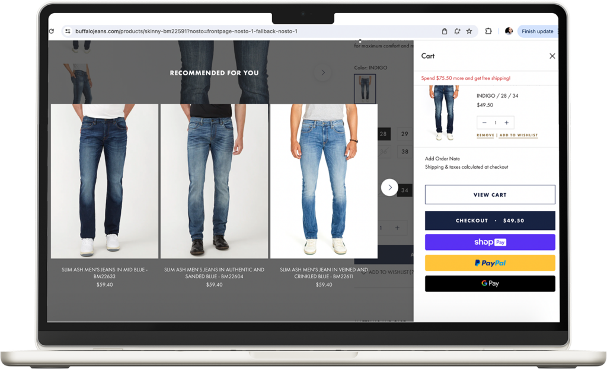
Task: Click the $59.40 price under BM22633
Action: point(104,285)
